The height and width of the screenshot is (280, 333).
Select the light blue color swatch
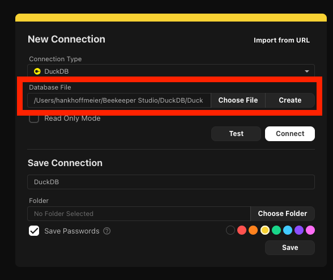click(x=288, y=230)
